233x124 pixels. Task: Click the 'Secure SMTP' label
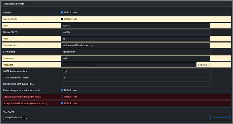pos(10,32)
